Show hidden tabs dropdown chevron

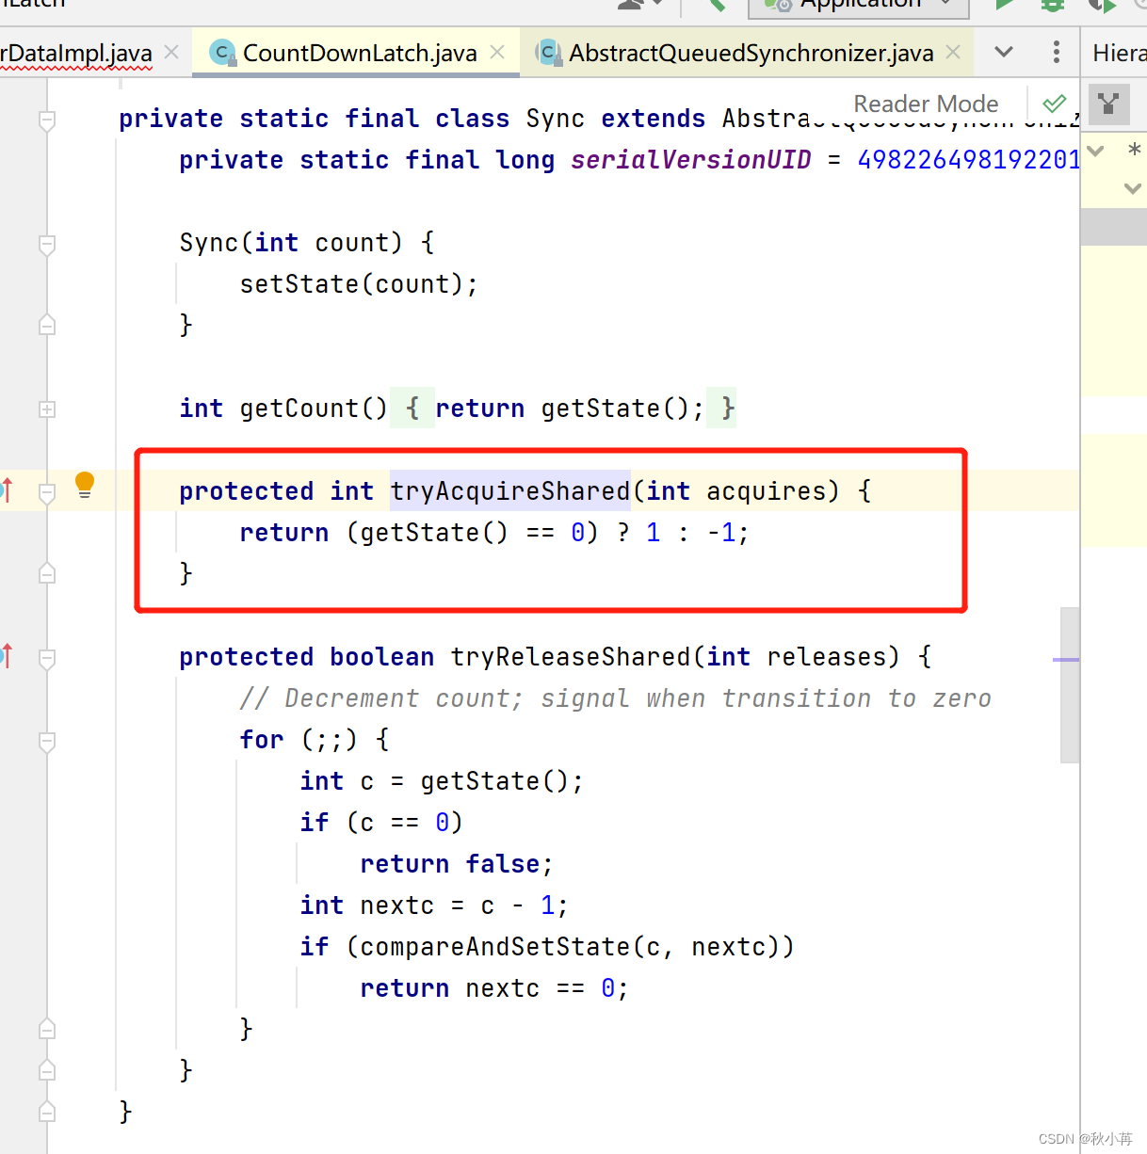(1004, 52)
